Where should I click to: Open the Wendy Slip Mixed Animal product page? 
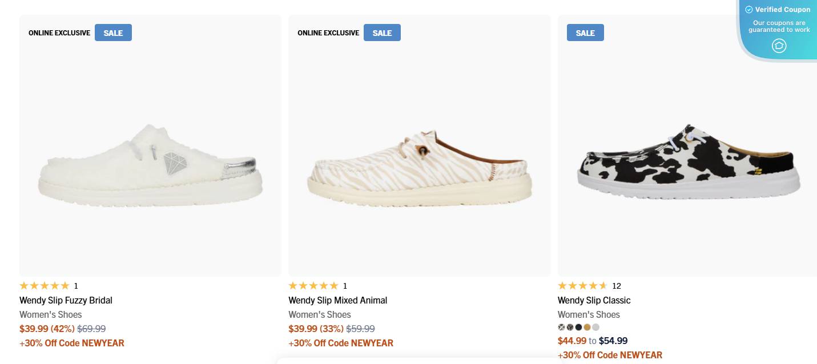[x=337, y=300]
